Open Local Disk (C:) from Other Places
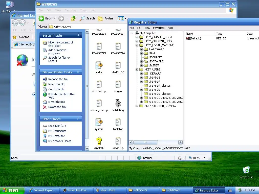This screenshot has width=259, height=194. pyautogui.click(x=57, y=126)
